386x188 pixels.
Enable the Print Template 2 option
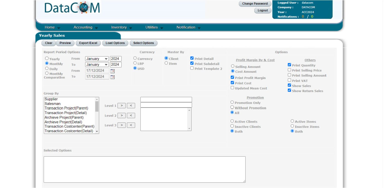pos(192,68)
